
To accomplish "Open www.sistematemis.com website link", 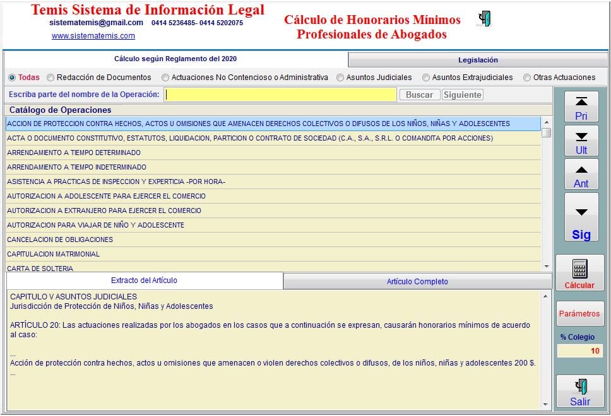I will tap(93, 36).
